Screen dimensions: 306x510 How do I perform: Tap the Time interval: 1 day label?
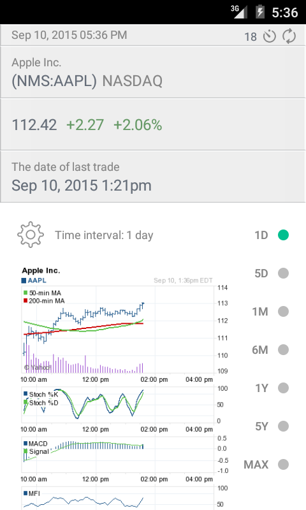click(104, 235)
